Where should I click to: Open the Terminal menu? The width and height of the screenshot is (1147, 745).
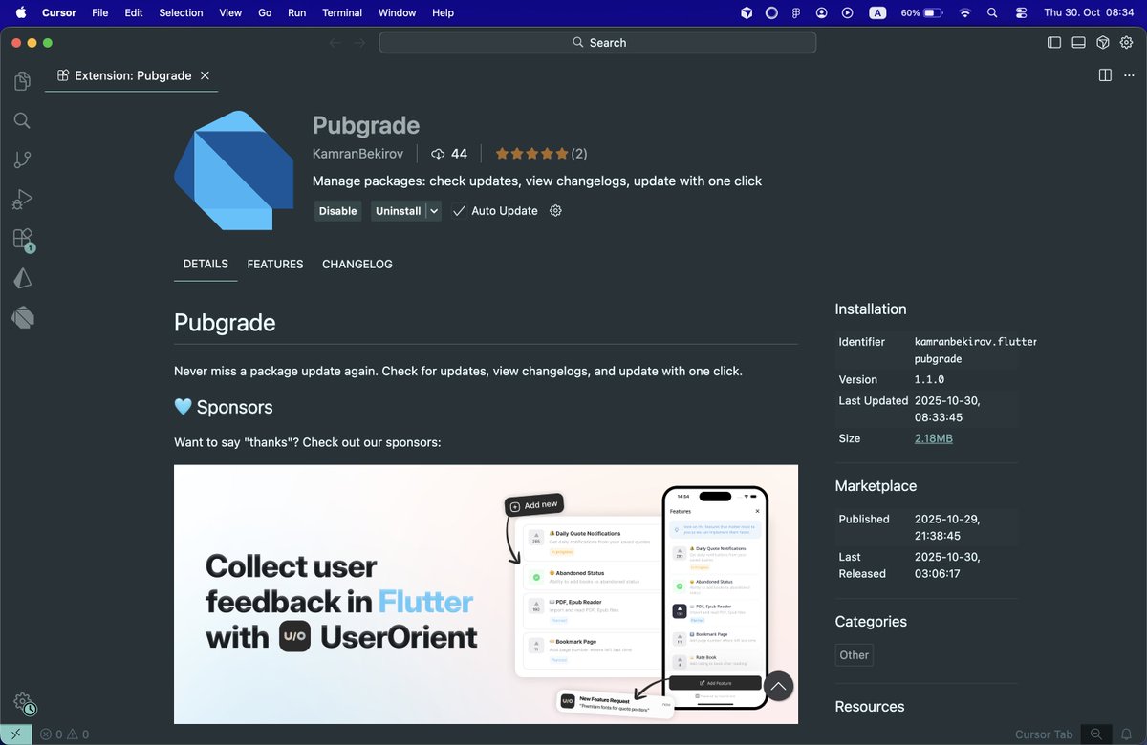[x=342, y=12]
